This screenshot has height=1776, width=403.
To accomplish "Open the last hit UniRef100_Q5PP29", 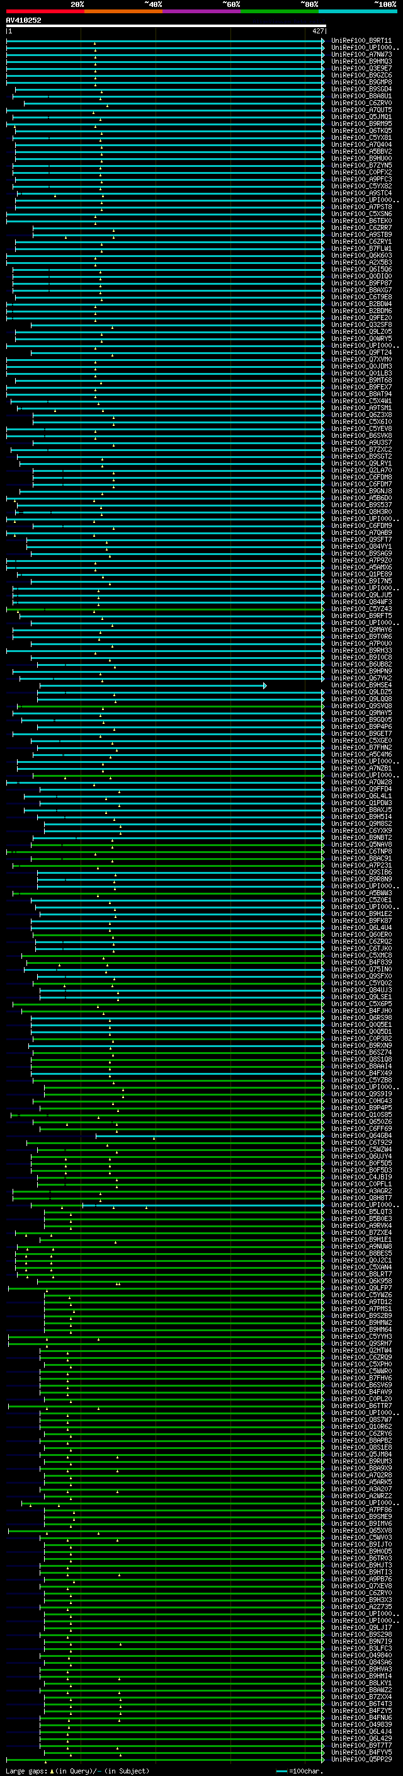I will [361, 1760].
